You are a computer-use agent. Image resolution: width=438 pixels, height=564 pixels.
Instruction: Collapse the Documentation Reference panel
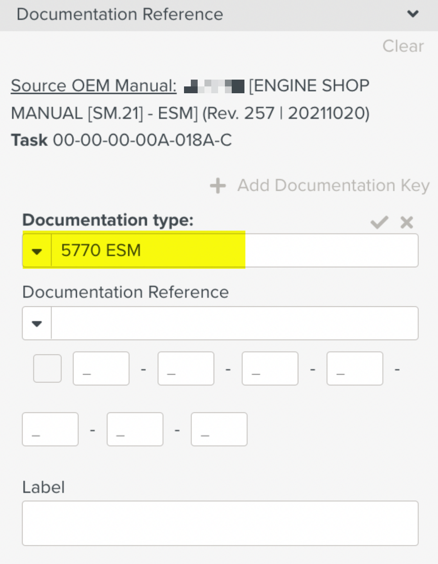(413, 14)
